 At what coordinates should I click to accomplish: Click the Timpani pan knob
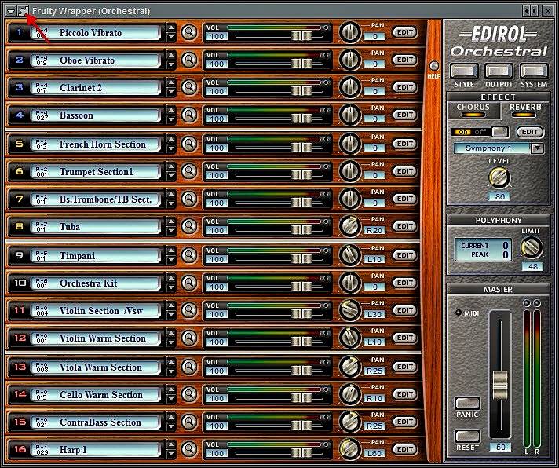(349, 255)
